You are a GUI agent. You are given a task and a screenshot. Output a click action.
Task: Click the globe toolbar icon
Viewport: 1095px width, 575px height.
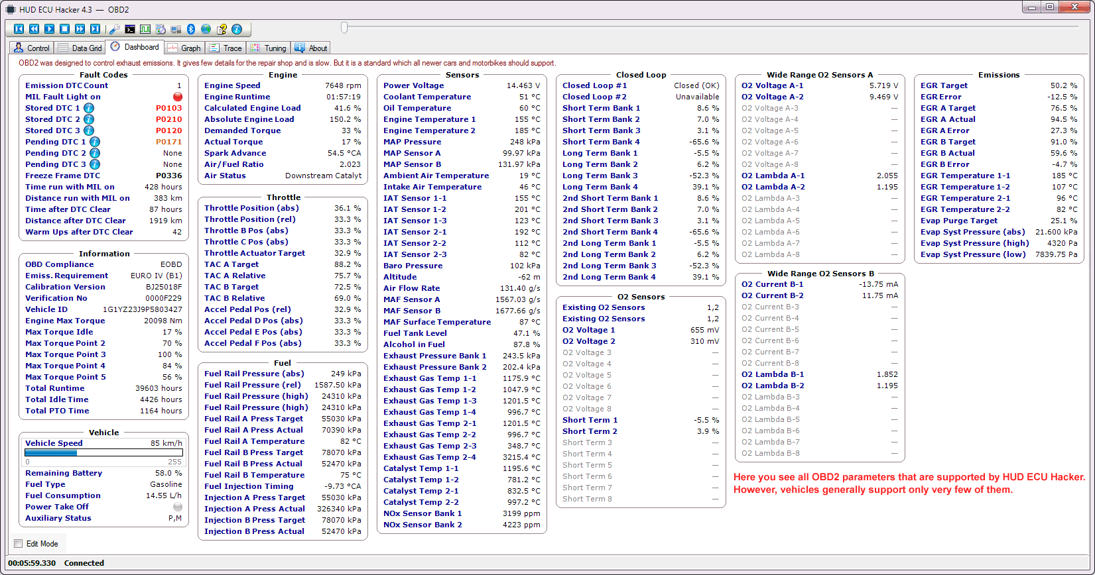tap(206, 29)
